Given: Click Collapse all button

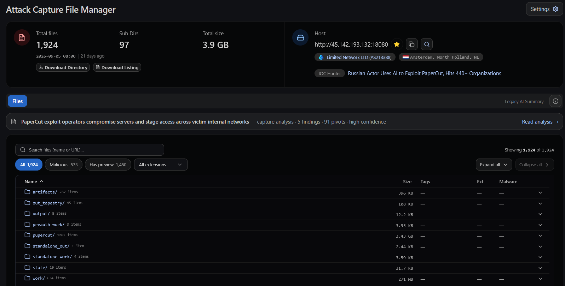Looking at the screenshot, I should pos(534,165).
